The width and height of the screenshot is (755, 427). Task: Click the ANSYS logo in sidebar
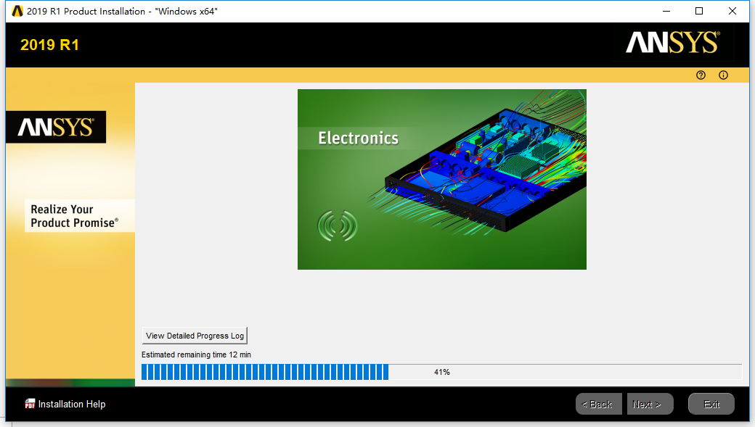(56, 128)
